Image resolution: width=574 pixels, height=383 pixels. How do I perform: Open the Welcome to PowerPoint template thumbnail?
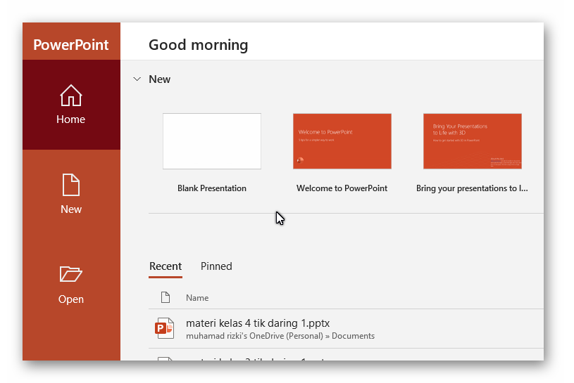(342, 141)
